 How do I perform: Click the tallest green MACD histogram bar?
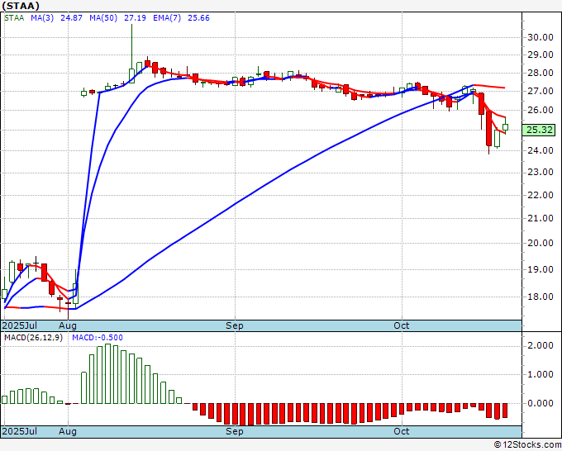click(x=108, y=374)
